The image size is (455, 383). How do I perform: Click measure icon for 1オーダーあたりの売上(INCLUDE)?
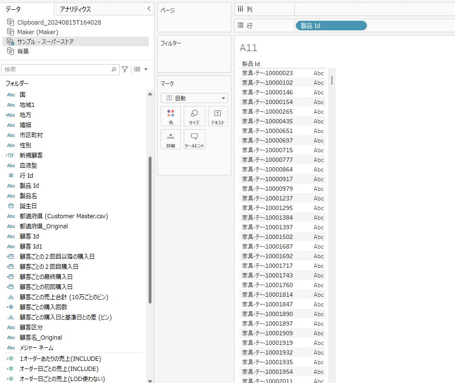coord(10,359)
